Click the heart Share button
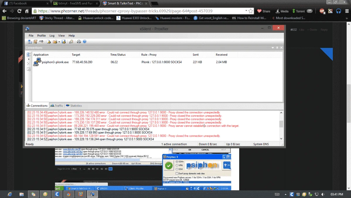This screenshot has height=198, width=351. 264,11
